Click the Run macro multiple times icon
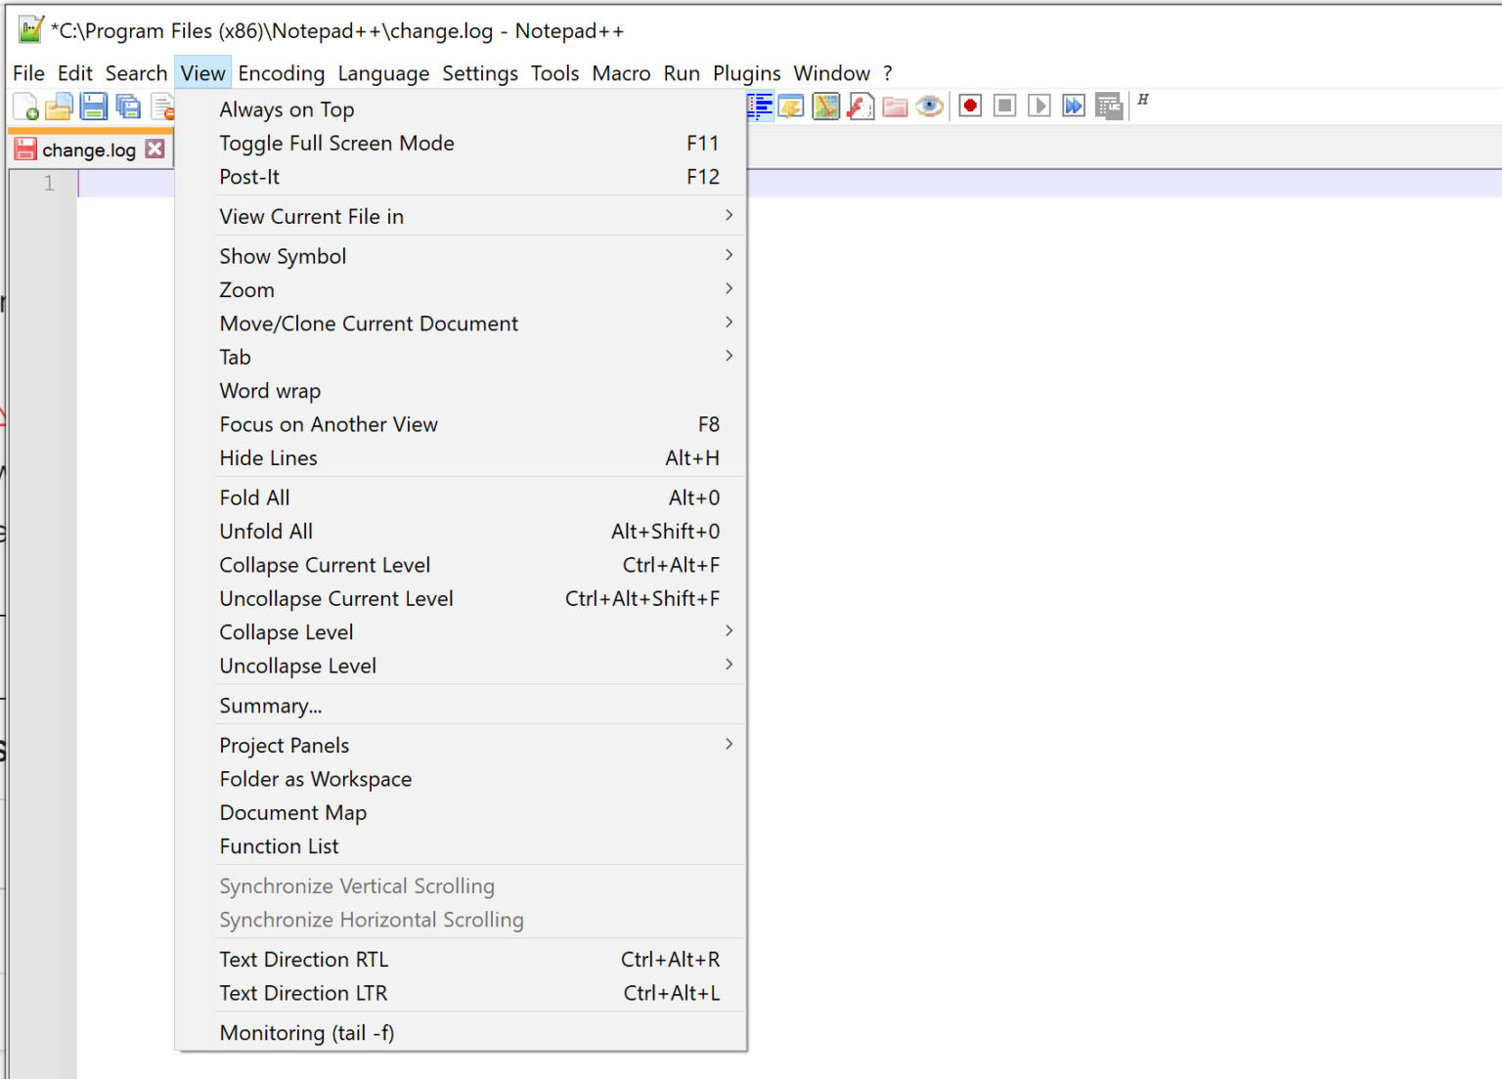Screen dimensions: 1502x1079 1074,106
